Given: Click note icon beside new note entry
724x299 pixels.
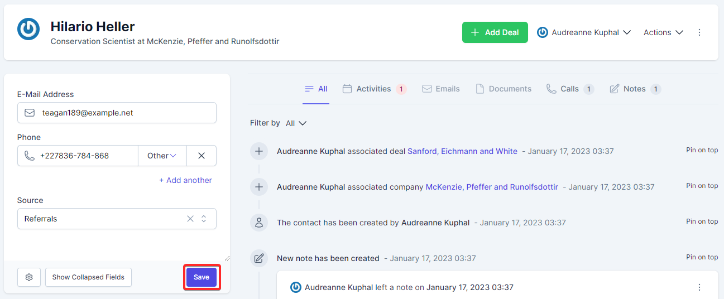Looking at the screenshot, I should (x=259, y=258).
